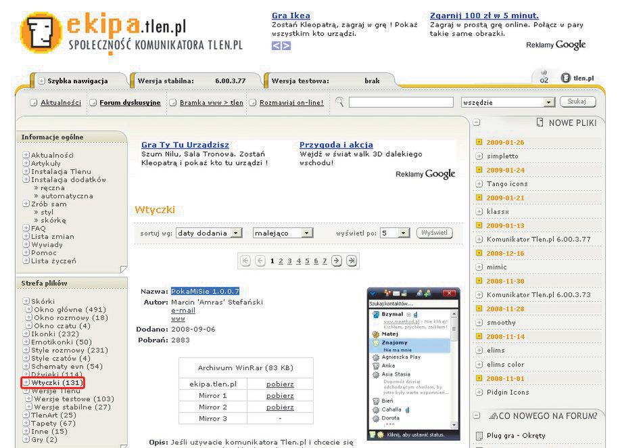Collapse the CO NOWEGO NA FORUM panel
This screenshot has width=620, height=448.
tap(477, 416)
